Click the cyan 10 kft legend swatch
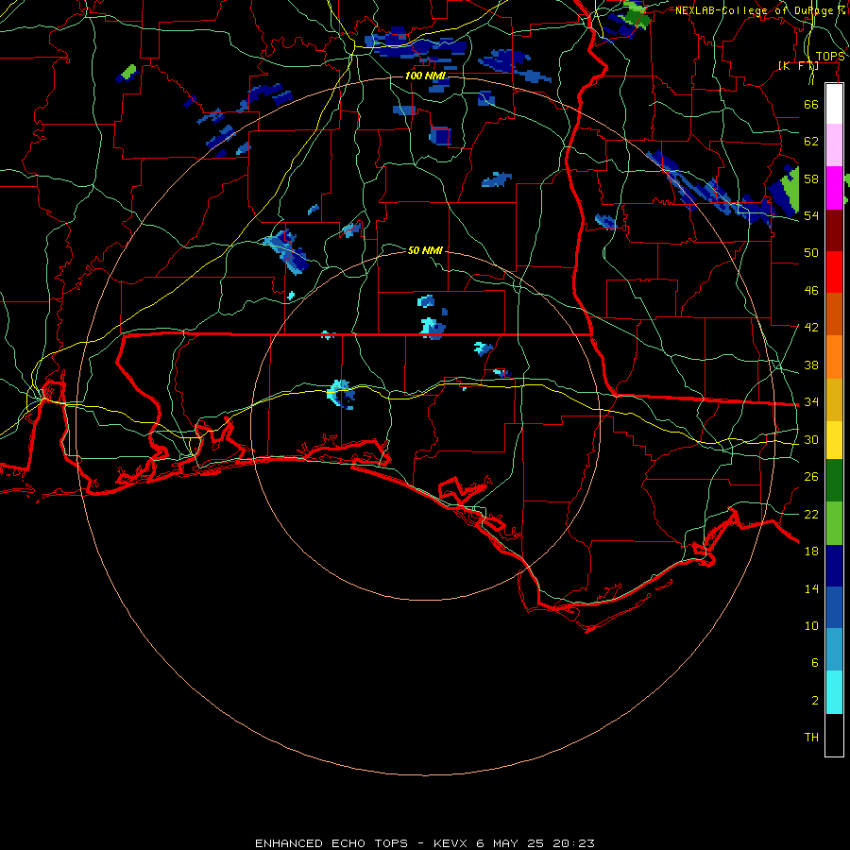The height and width of the screenshot is (850, 850). (x=834, y=692)
